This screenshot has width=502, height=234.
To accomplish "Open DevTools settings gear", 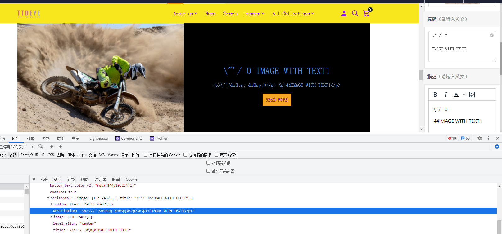I will point(480,138).
